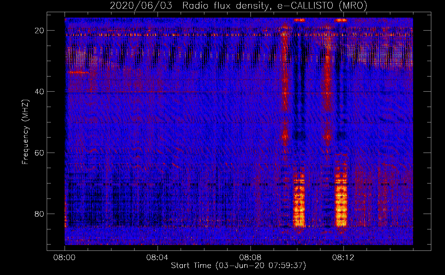Screen dimensions: 445x275
Task: Select the 08:00 time tick label
Action: click(x=65, y=258)
